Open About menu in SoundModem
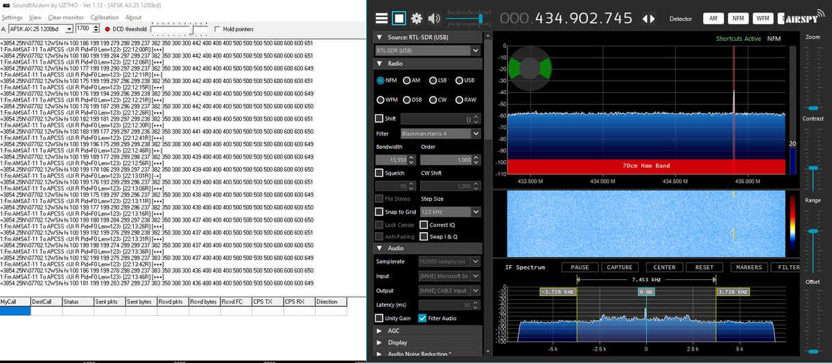Screen dimensions: 832x363 133,17
